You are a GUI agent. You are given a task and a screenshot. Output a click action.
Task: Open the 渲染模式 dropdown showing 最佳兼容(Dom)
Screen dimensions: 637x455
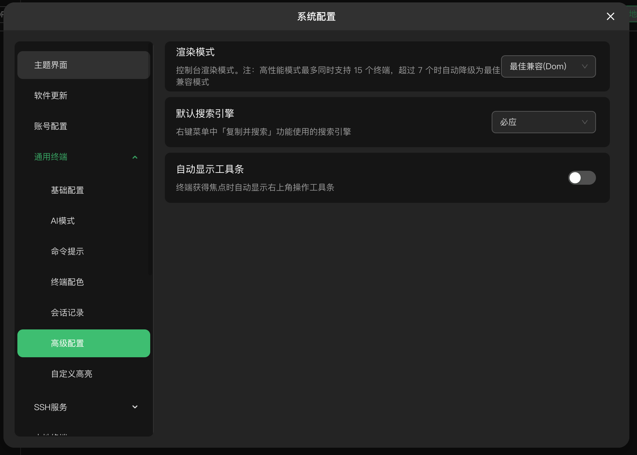(548, 66)
